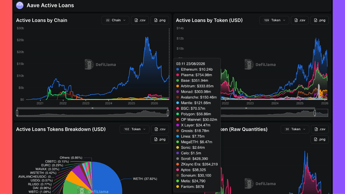345x194 pixels.
Task: Click the blue WETH slice of the pie chart
Action: click(x=107, y=179)
